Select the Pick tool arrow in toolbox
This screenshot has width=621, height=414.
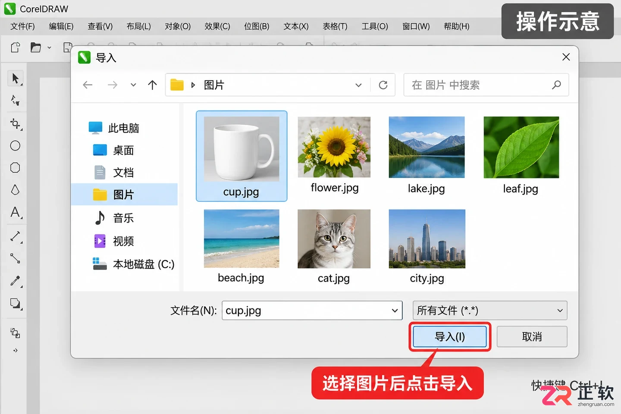click(16, 78)
